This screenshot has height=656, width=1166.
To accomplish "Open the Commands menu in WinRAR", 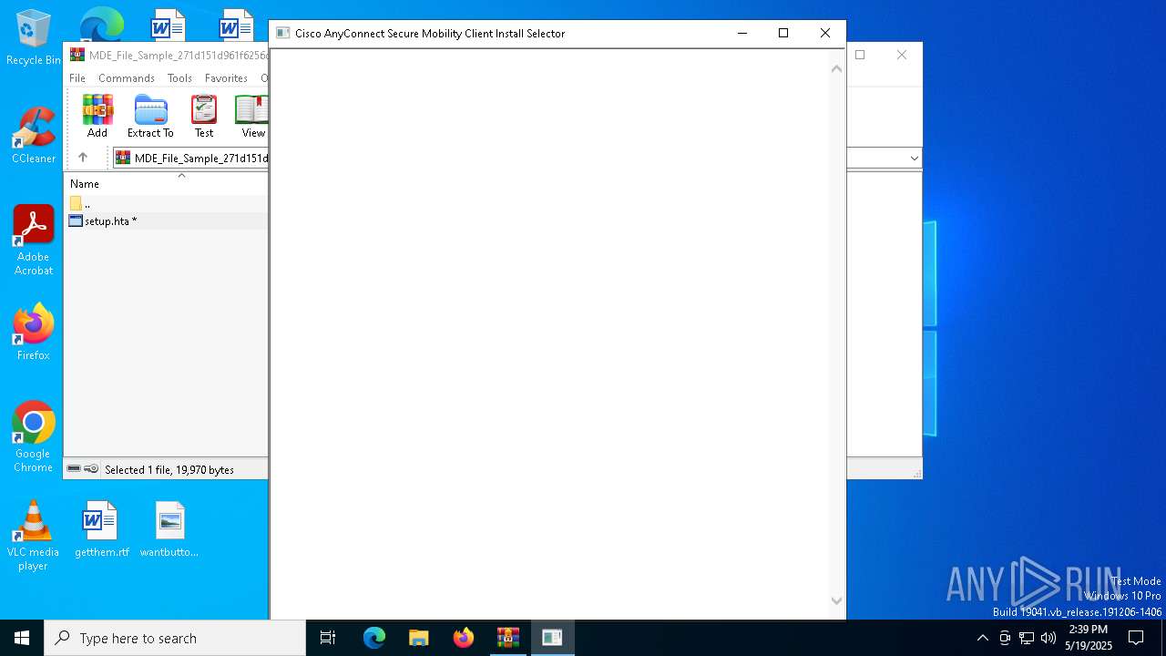I will click(x=127, y=78).
